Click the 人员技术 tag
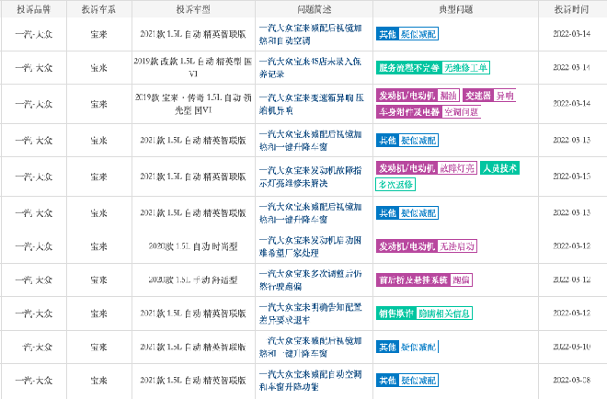Image resolution: width=607 pixels, height=399 pixels. pos(499,168)
